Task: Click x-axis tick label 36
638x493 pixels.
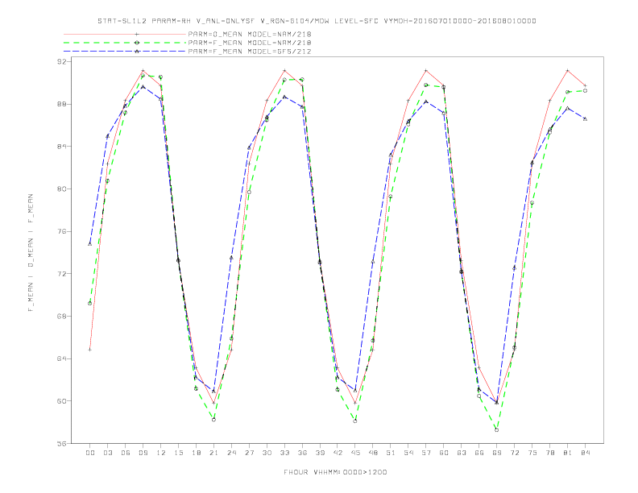Action: 302,453
